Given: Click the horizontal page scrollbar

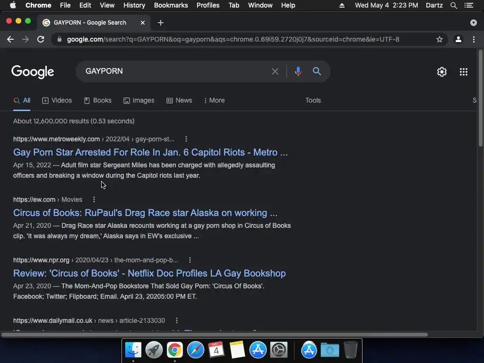Looking at the screenshot, I should [x=215, y=335].
